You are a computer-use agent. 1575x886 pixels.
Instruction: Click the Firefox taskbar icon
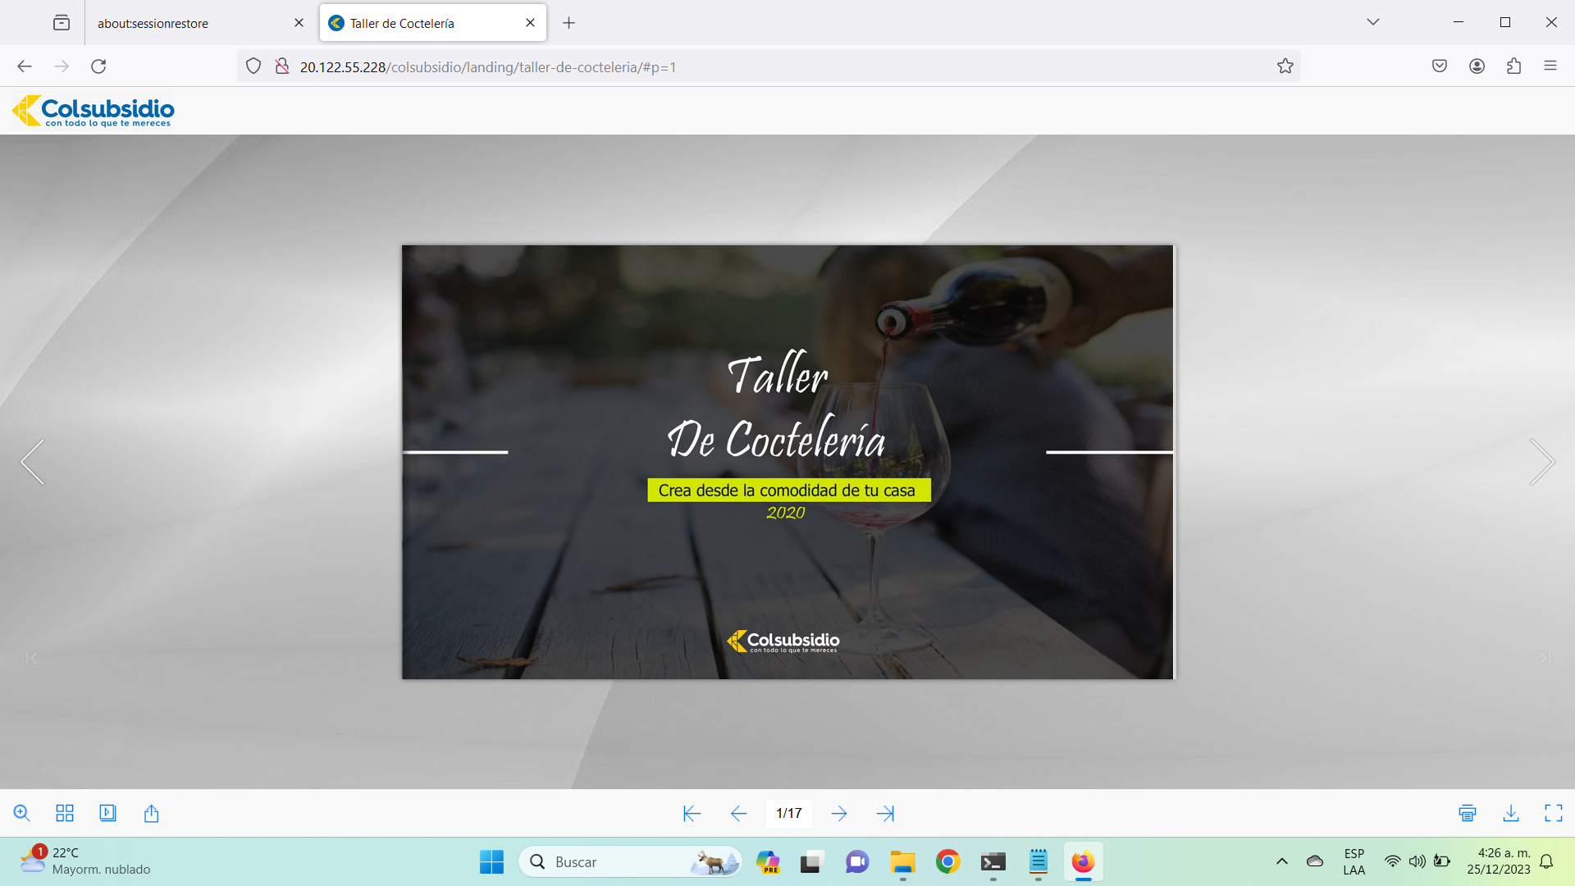(1083, 861)
